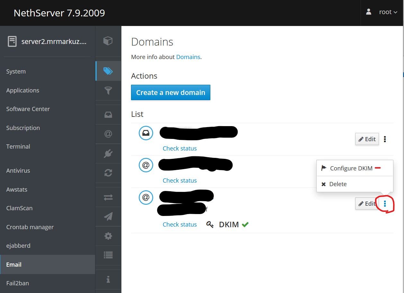
Task: Open the Addresses @ icon in sidebar
Action: click(x=108, y=134)
